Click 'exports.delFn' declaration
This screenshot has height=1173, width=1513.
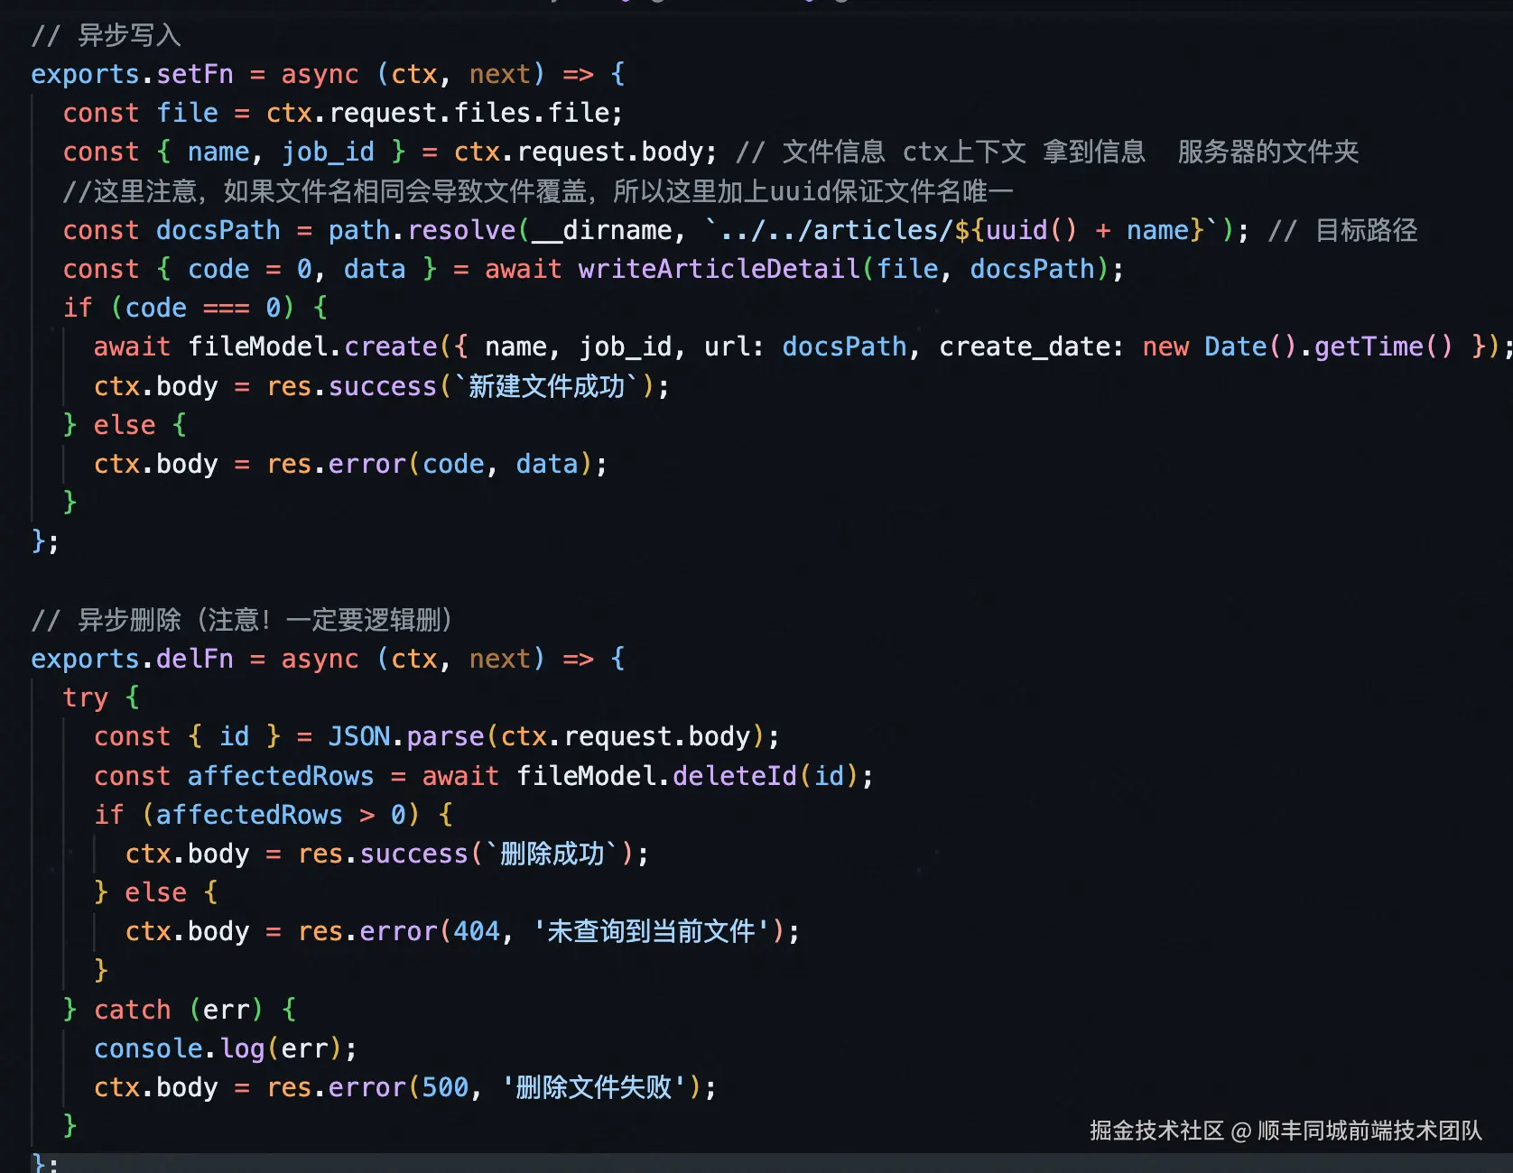coord(132,659)
